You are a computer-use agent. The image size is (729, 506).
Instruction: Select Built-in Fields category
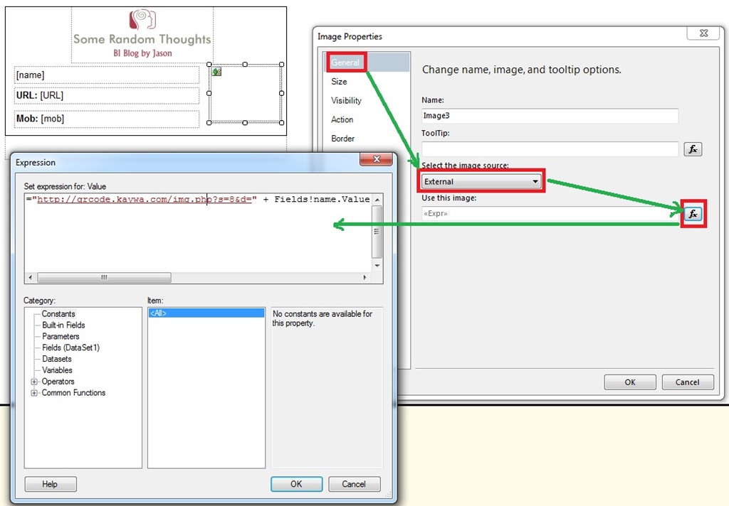point(63,325)
